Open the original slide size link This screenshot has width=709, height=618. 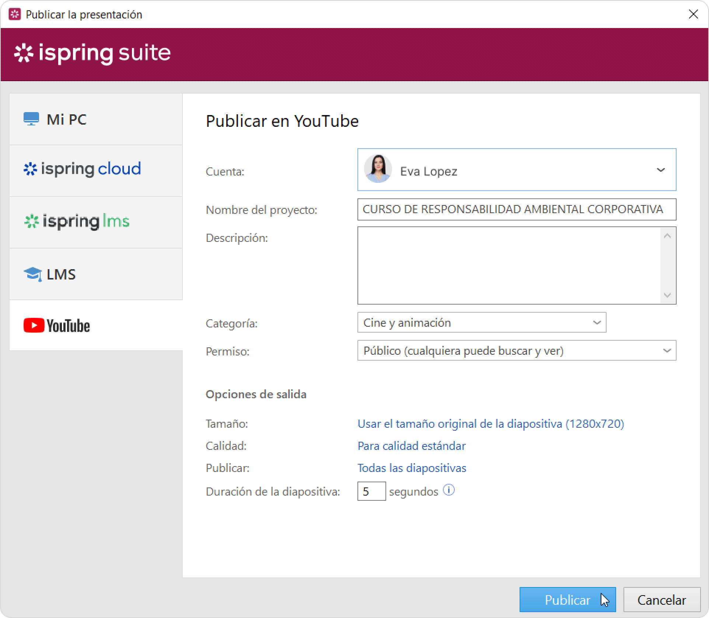[x=490, y=424]
